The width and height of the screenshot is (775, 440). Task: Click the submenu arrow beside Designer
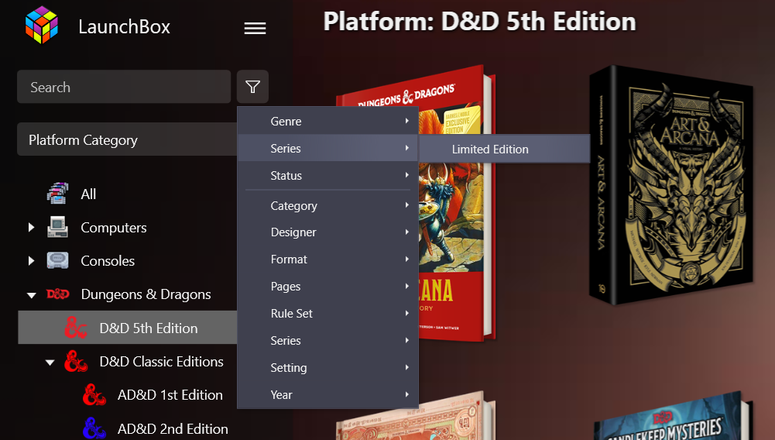[406, 232]
